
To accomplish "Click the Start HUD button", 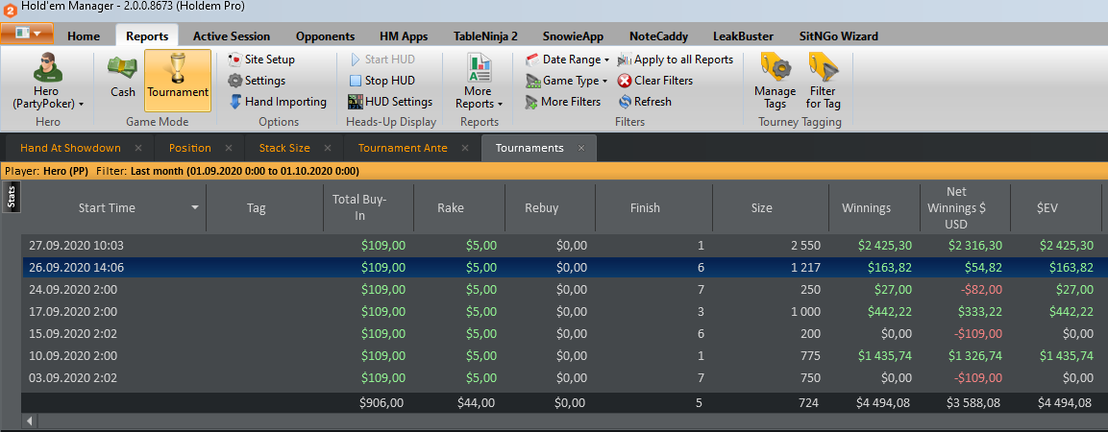I will point(382,60).
